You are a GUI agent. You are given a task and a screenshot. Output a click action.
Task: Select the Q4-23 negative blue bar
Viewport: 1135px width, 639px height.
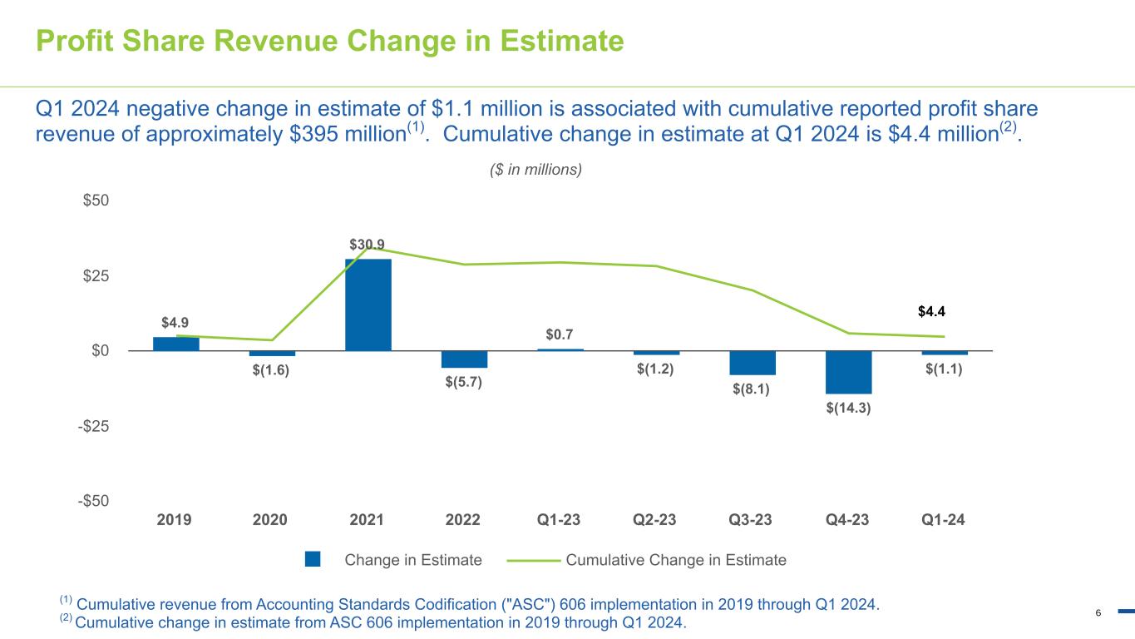tap(848, 372)
